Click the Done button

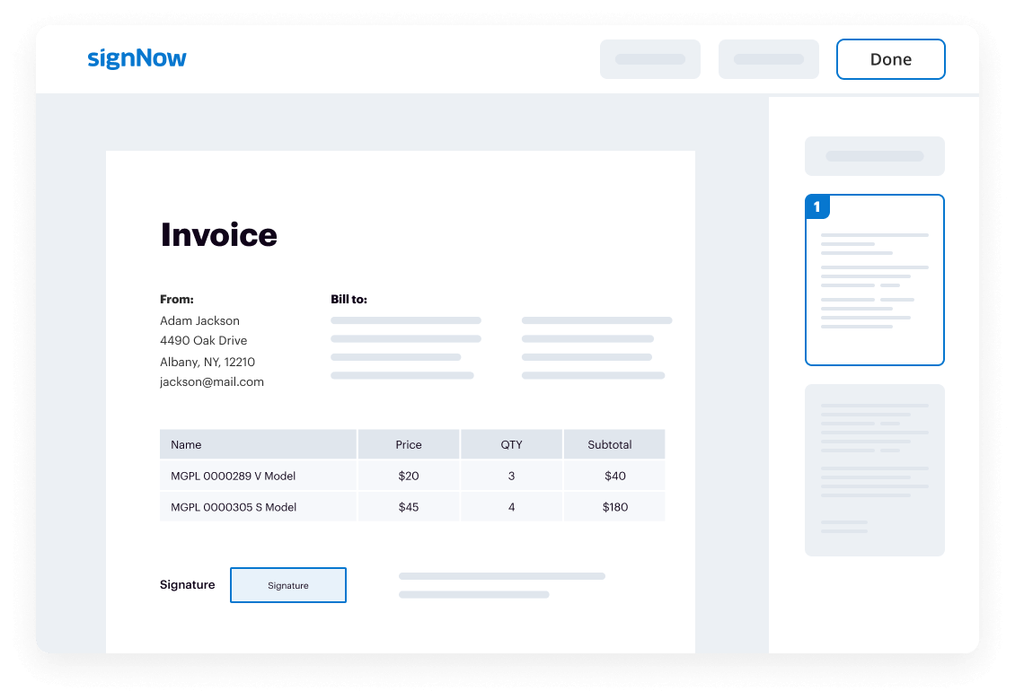890,58
